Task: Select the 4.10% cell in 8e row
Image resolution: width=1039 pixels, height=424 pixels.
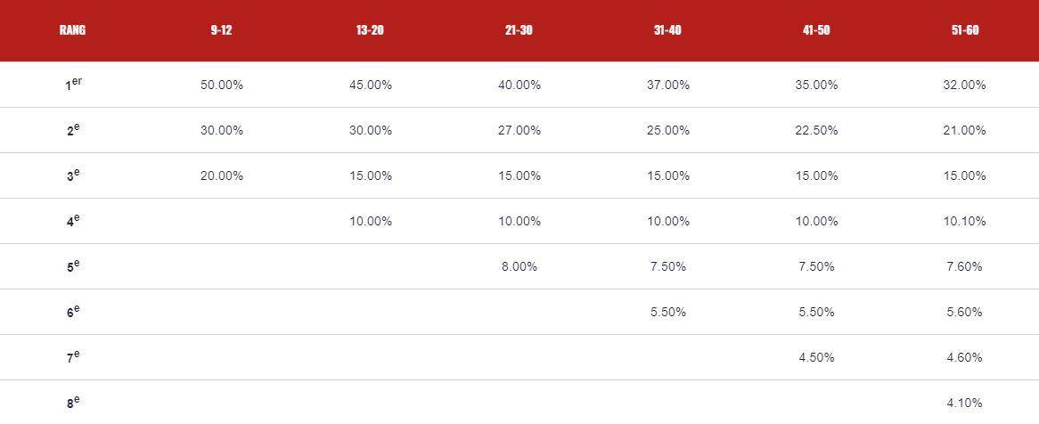Action: [x=965, y=404]
